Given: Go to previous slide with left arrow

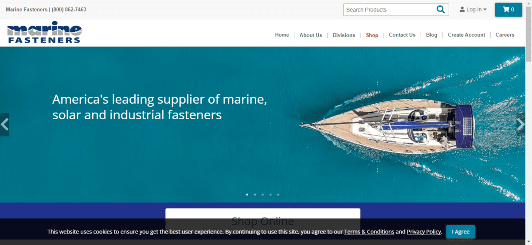Looking at the screenshot, I should pos(4,124).
